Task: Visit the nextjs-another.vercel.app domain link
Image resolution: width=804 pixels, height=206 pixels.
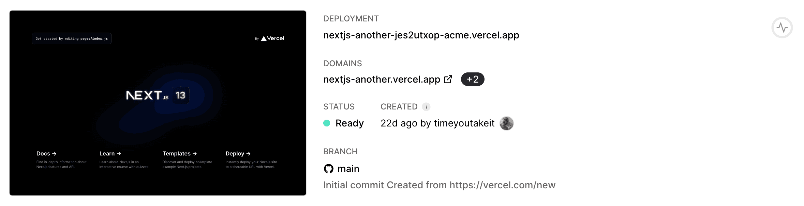Action: (382, 79)
